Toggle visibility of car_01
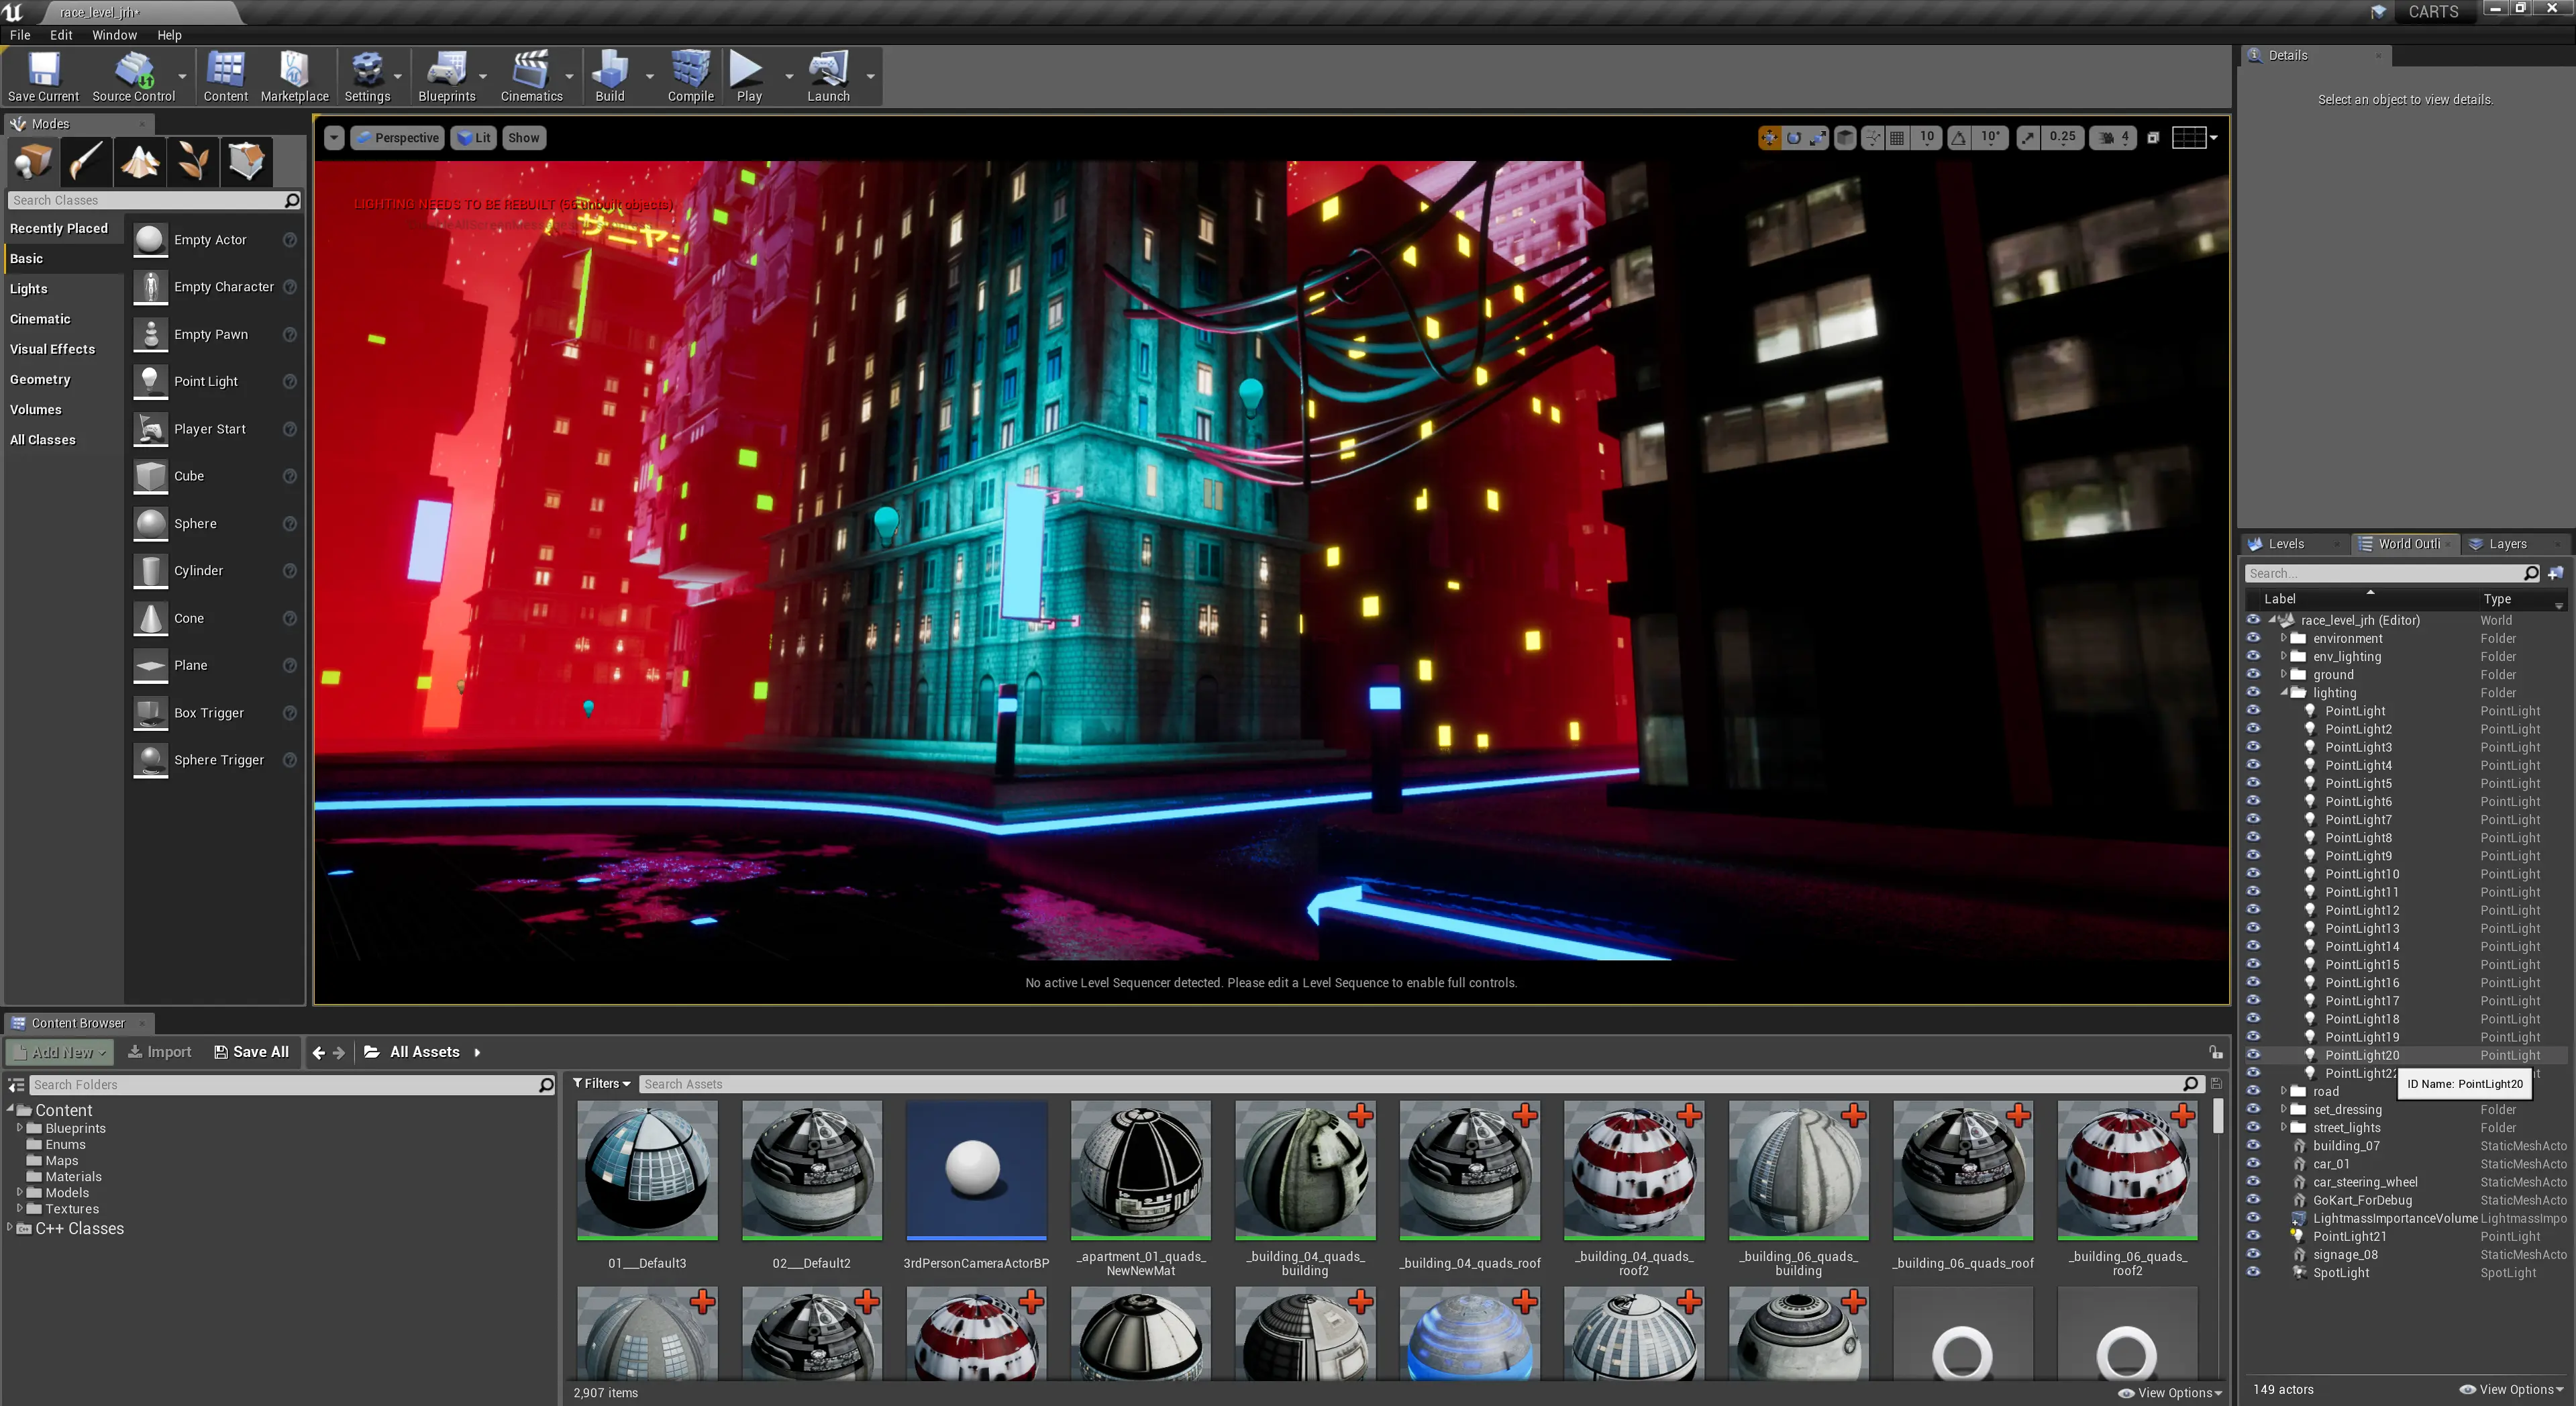Viewport: 2576px width, 1406px height. [x=2253, y=1163]
